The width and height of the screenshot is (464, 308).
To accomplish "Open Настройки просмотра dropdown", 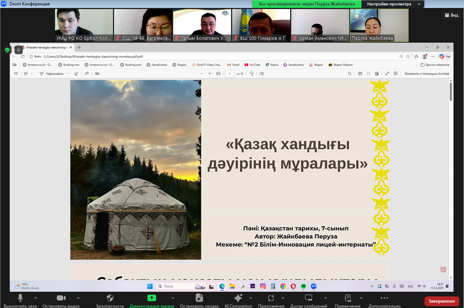I will click(393, 4).
